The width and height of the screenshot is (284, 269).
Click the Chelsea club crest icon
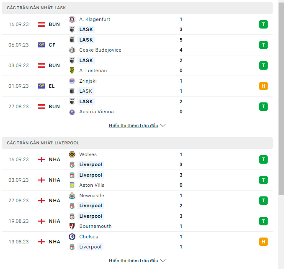(72, 237)
